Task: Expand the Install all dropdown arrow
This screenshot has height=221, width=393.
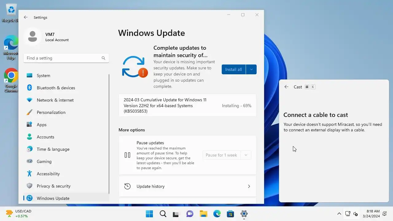Action: click(x=251, y=69)
